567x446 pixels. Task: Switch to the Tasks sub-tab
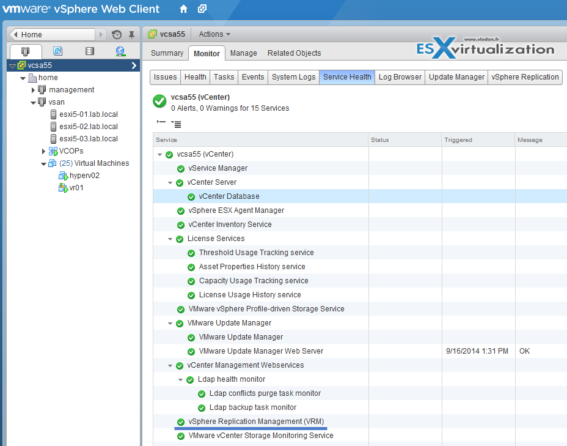[x=224, y=77]
